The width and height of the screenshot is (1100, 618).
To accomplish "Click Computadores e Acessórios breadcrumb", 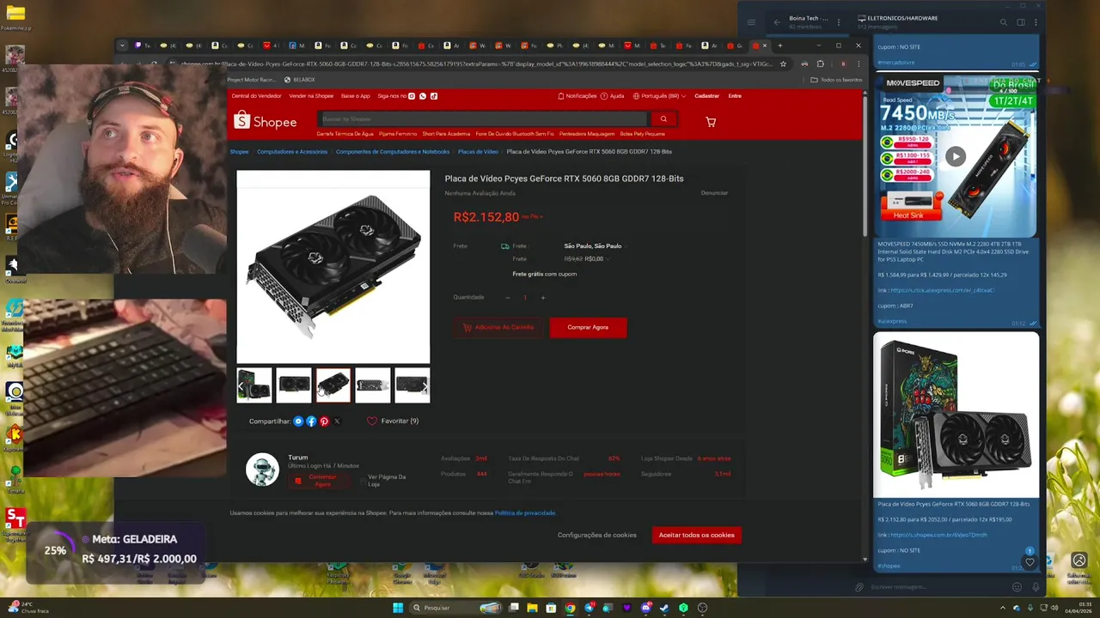I will pyautogui.click(x=292, y=152).
